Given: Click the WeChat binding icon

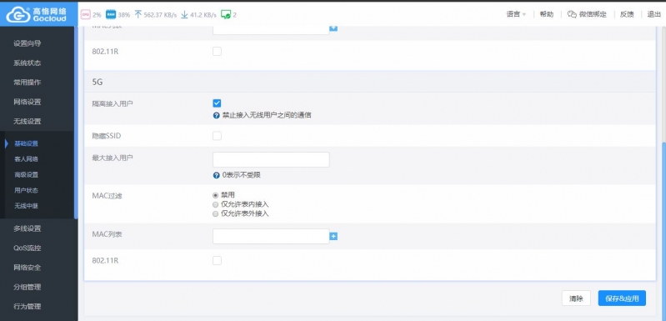Looking at the screenshot, I should tap(572, 14).
